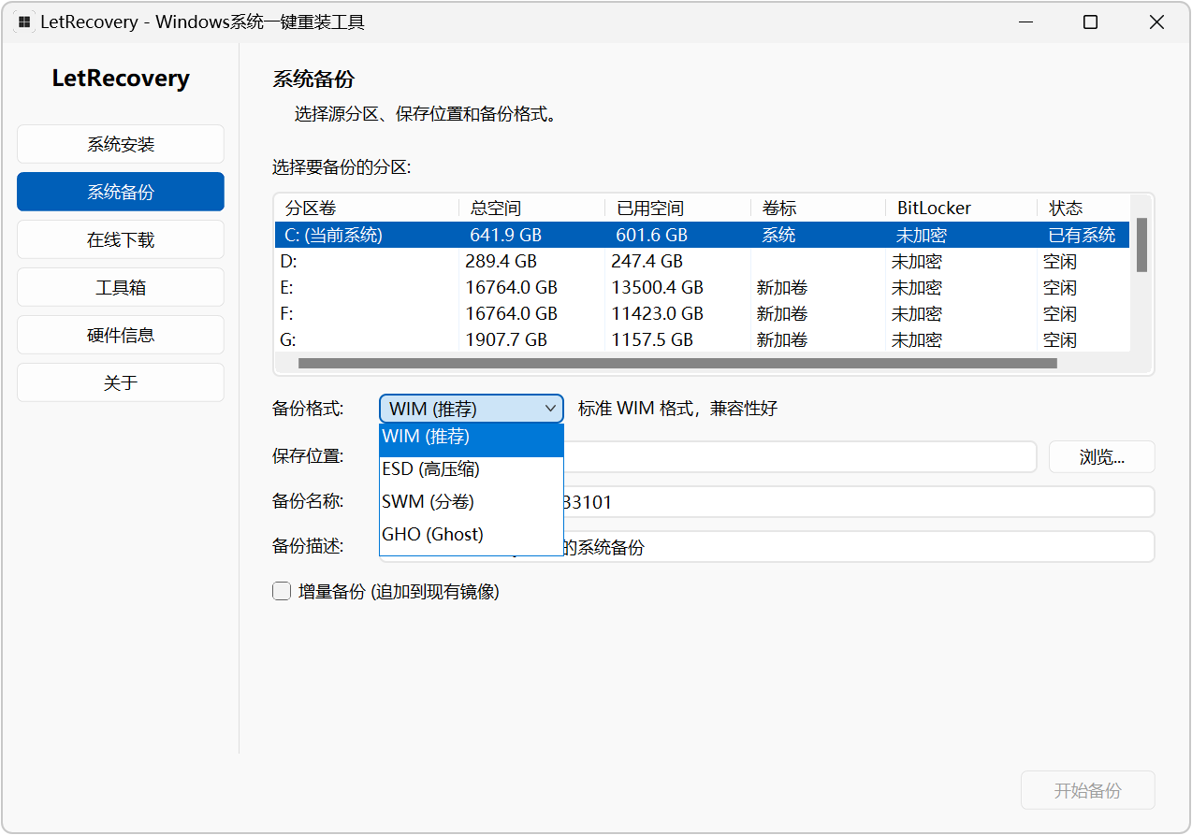Viewport: 1192px width, 835px height.
Task: Click the 289.4 GB total space cell
Action: click(502, 261)
